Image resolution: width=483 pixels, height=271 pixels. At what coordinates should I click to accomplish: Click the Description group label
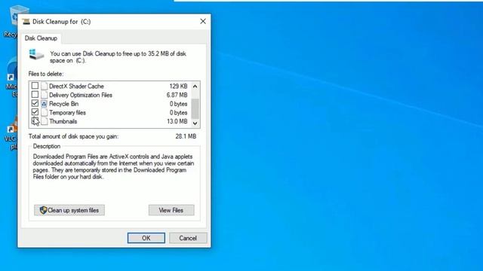[47, 146]
